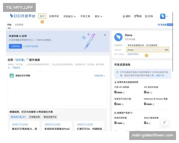Click the 简道云钉钉考勤 app icon
179x143 pixels.
(x=12, y=76)
